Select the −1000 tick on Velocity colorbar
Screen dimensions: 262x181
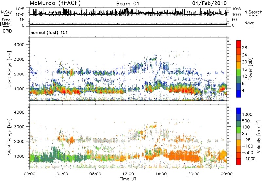(x=249, y=159)
